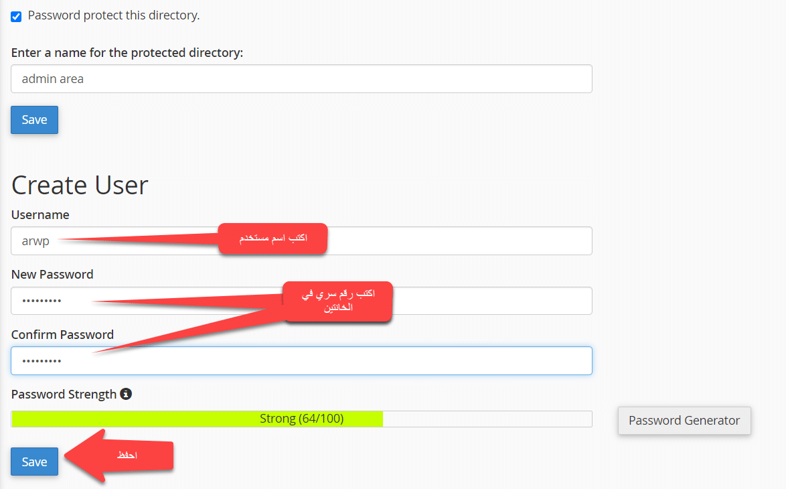
Task: Focus the Confirm Password field
Action: point(301,361)
